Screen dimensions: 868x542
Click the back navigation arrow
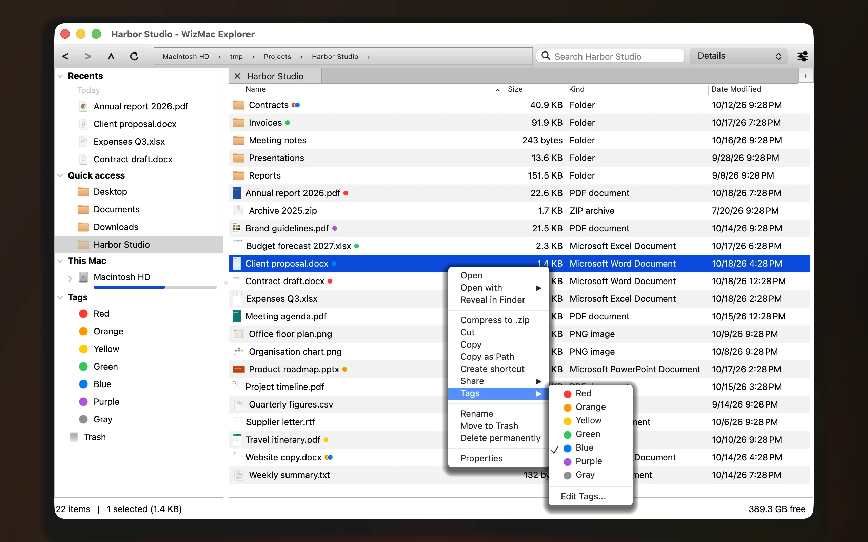pyautogui.click(x=65, y=56)
